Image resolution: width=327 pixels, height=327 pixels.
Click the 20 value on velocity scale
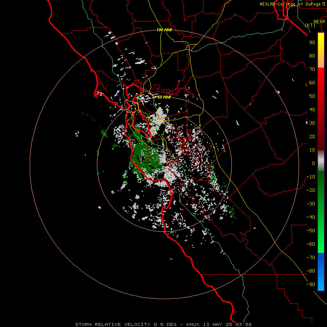click(312, 136)
